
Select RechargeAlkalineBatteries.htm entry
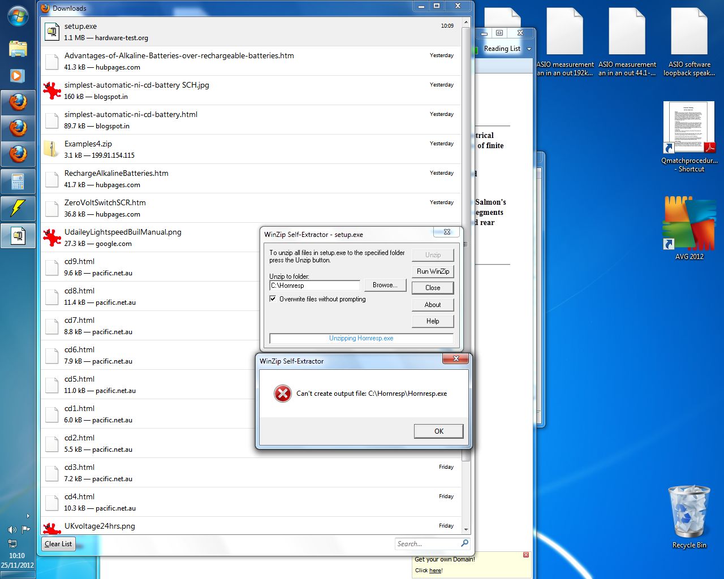pyautogui.click(x=251, y=179)
